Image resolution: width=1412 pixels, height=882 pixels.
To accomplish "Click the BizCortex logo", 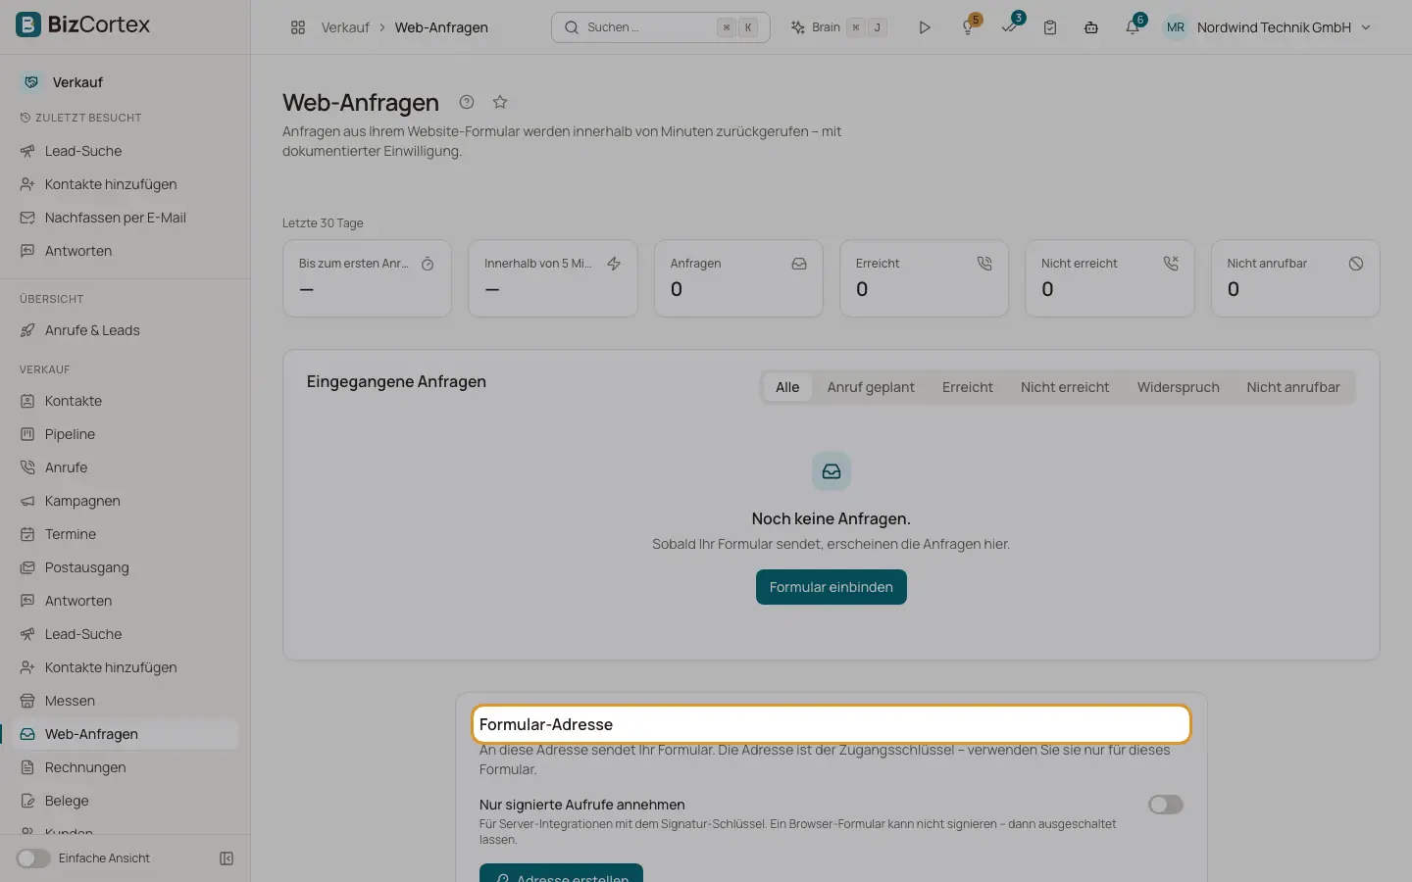I will [83, 24].
